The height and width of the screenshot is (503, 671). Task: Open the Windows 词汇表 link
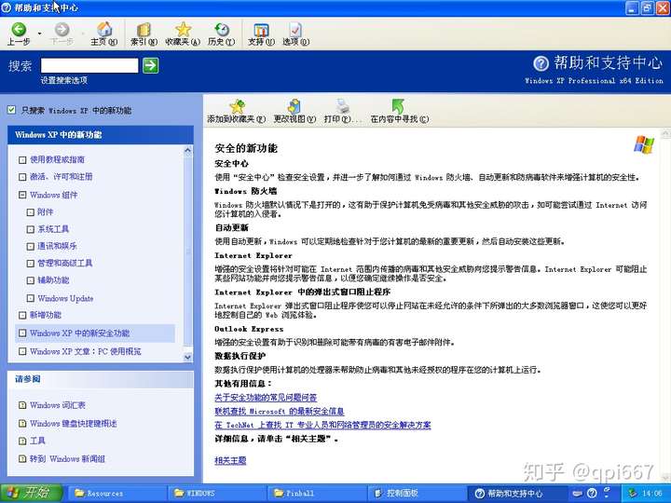58,405
